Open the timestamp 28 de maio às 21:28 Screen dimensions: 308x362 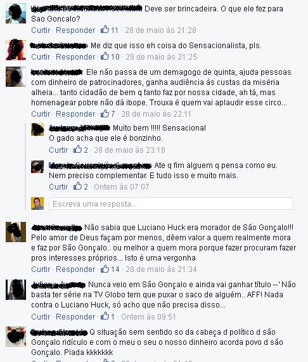(x=160, y=30)
